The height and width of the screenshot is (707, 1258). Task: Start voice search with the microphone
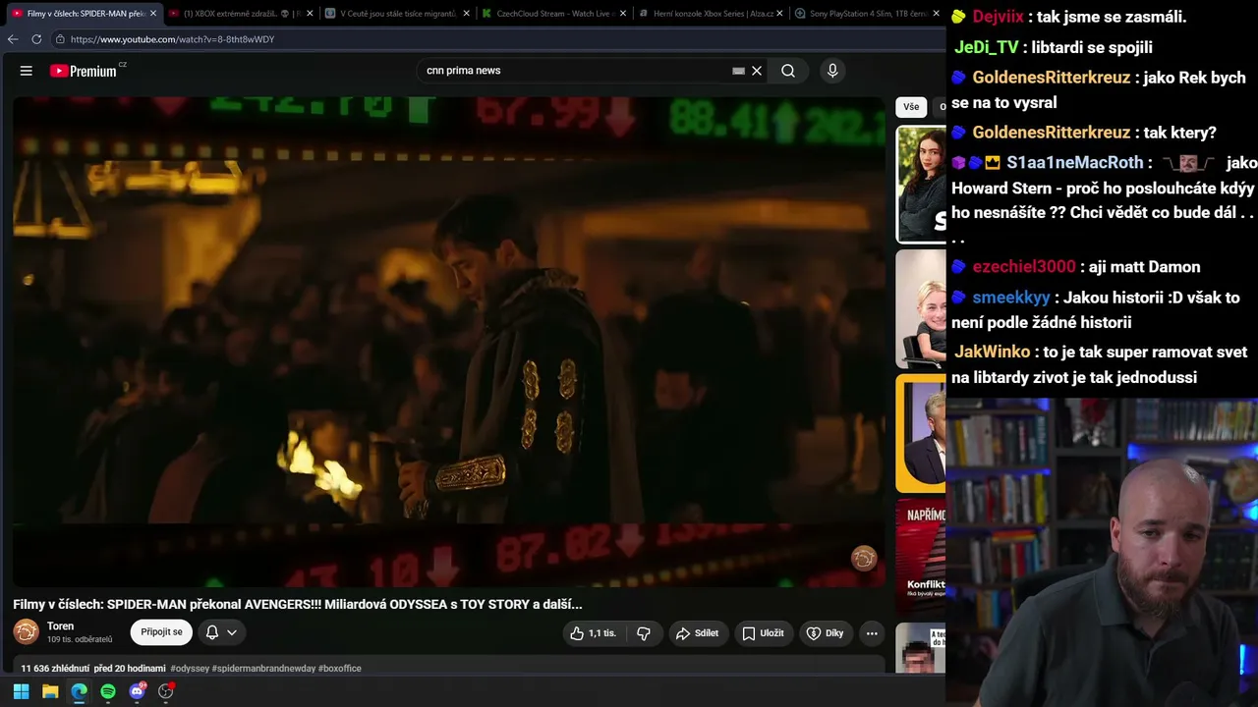(x=832, y=71)
